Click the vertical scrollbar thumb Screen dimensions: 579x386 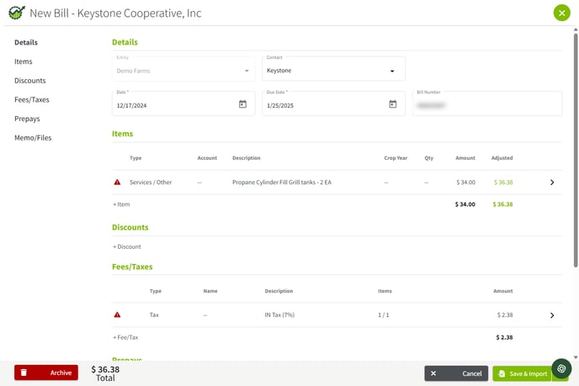[576, 151]
